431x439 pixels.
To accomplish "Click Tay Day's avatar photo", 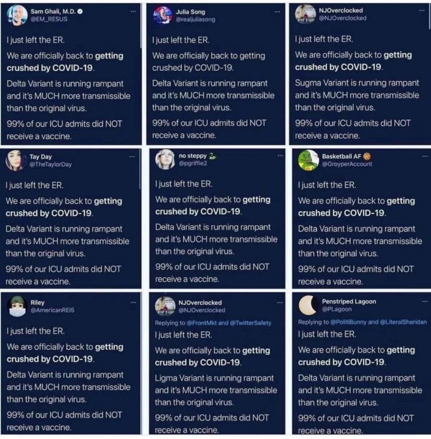I will [x=15, y=160].
